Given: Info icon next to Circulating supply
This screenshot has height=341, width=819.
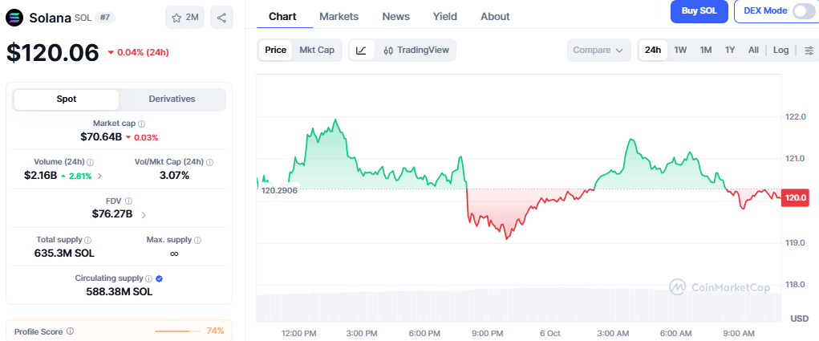Looking at the screenshot, I should [x=148, y=278].
